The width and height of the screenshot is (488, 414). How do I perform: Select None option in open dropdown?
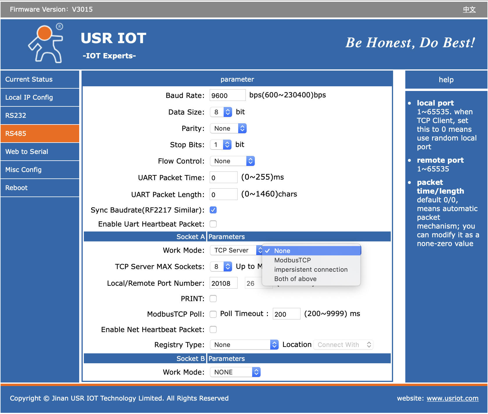coord(311,251)
